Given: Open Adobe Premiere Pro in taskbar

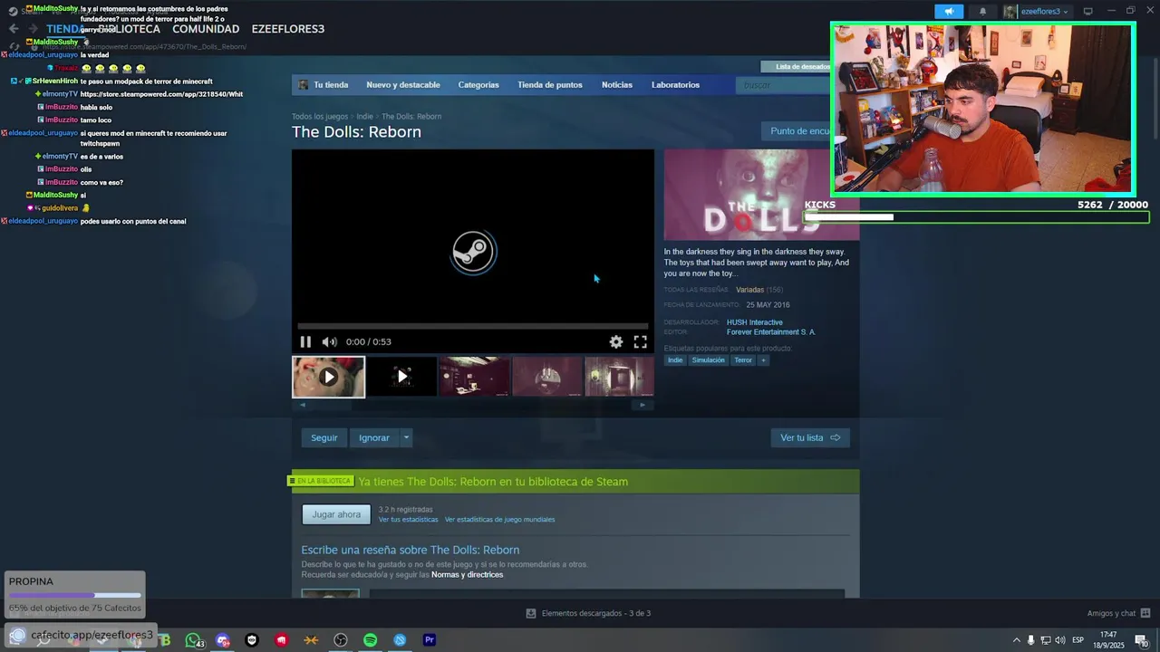Looking at the screenshot, I should pos(430,640).
